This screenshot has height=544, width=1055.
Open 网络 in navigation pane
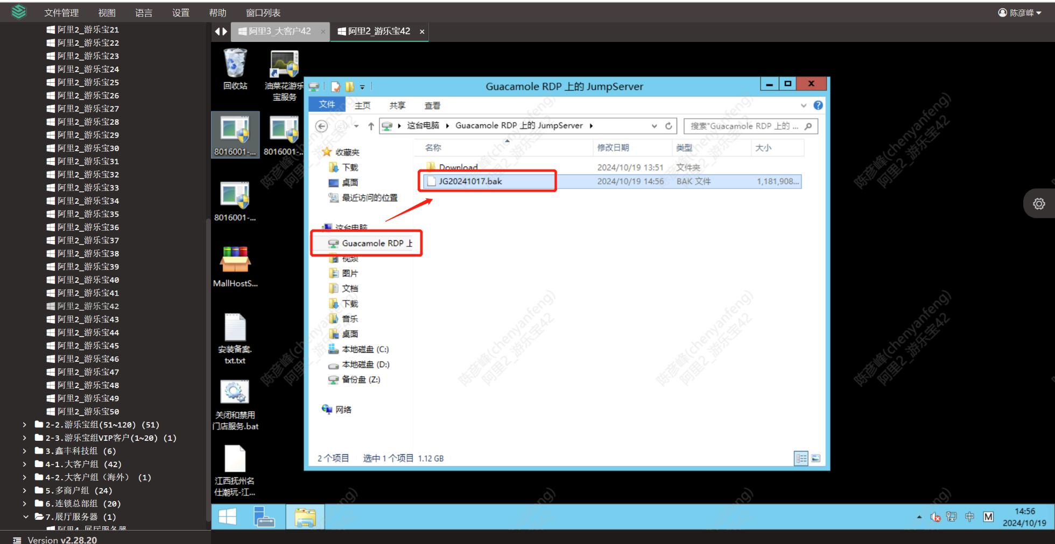[337, 410]
